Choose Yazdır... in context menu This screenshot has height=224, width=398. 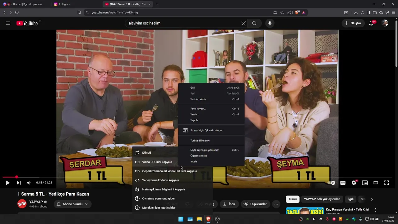tap(211, 114)
